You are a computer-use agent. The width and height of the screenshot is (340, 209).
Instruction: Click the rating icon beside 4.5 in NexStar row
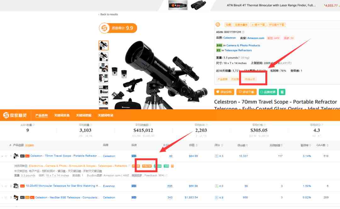point(216,197)
